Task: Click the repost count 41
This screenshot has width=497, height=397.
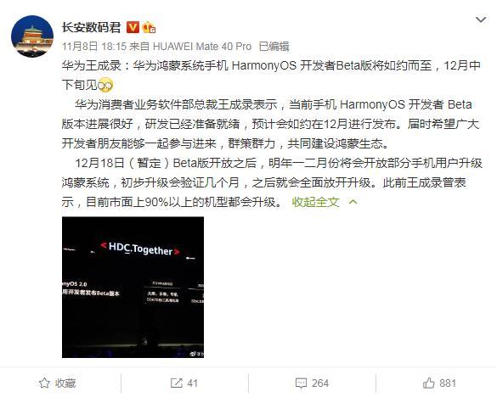Action: click(x=192, y=383)
